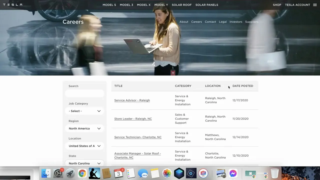Open System Preferences in the dock
Image resolution: width=320 pixels, height=180 pixels.
click(x=58, y=173)
